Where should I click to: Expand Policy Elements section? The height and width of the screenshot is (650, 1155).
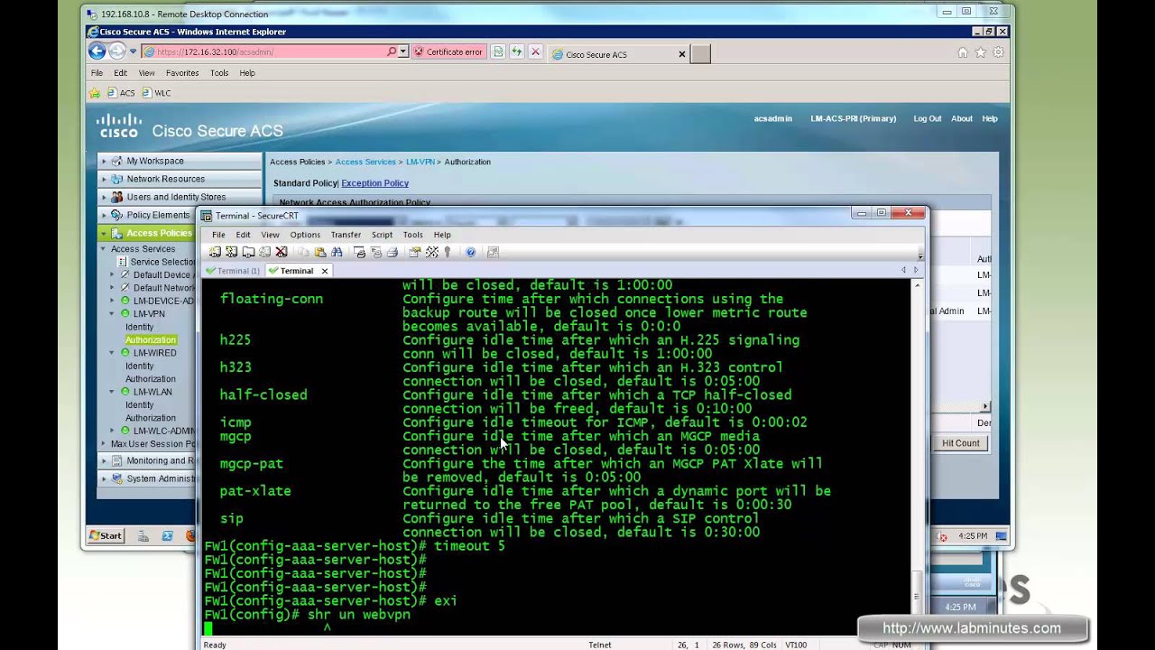pyautogui.click(x=104, y=215)
